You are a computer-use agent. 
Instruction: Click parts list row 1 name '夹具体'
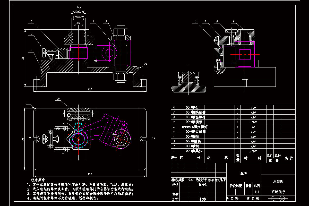click(x=197, y=151)
